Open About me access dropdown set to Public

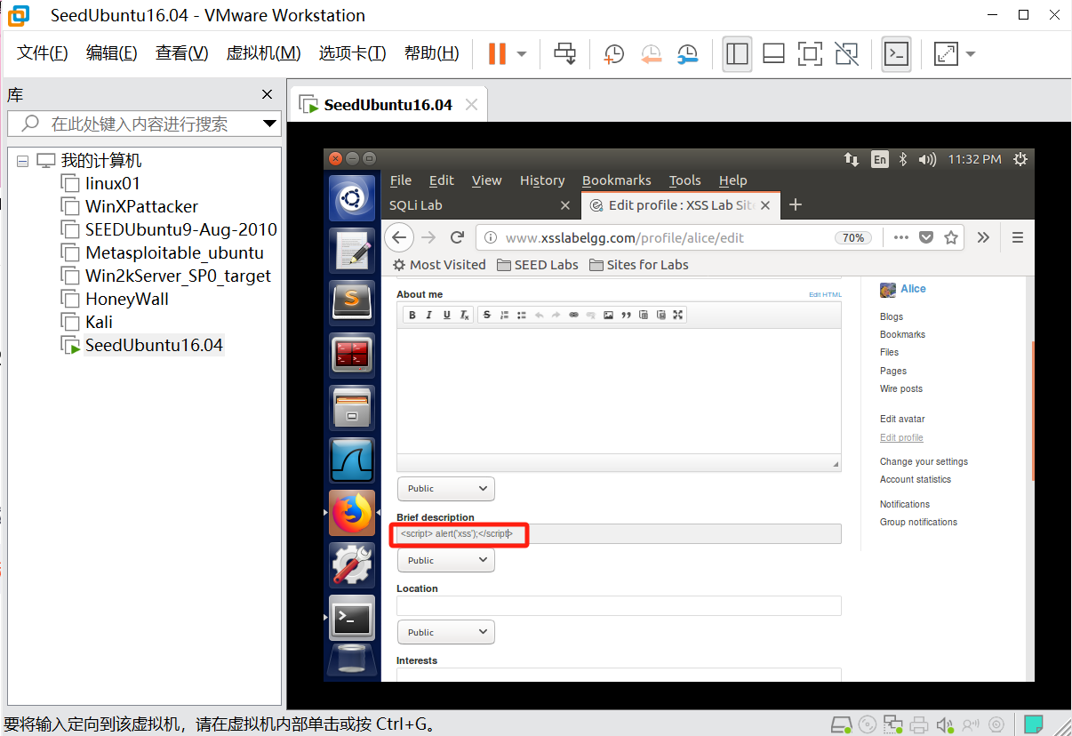445,489
